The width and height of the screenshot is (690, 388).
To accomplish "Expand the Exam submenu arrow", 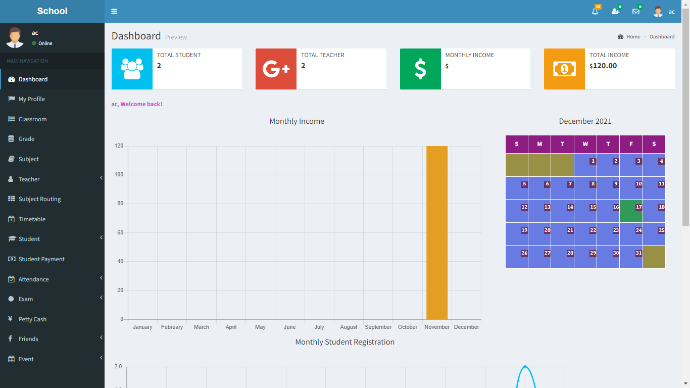I will [x=101, y=298].
